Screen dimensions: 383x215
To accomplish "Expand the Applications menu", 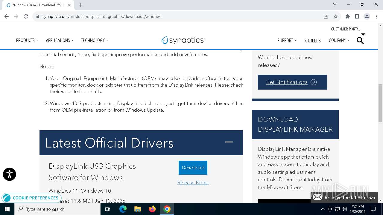I will coord(60,40).
